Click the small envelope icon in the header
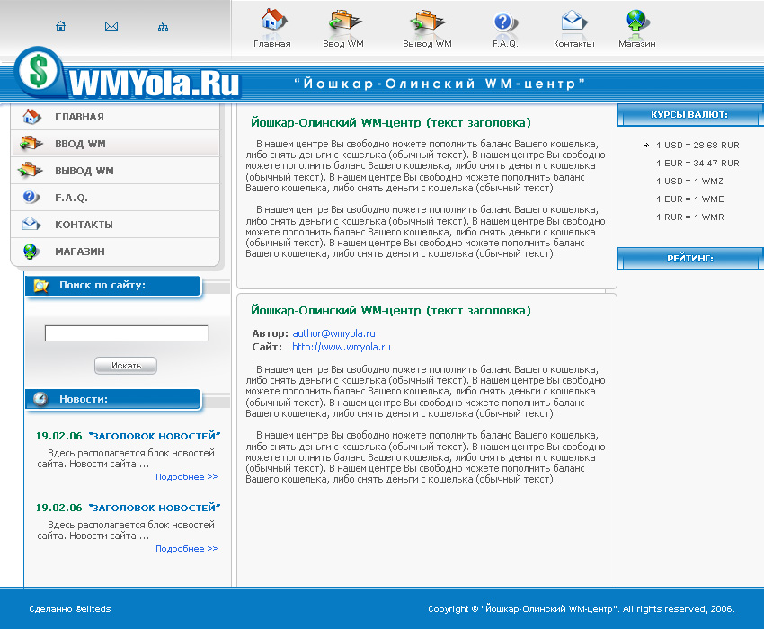Screen dimensions: 764x629 (111, 26)
